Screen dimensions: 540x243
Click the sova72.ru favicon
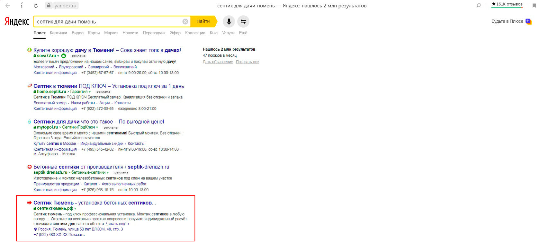(30, 50)
